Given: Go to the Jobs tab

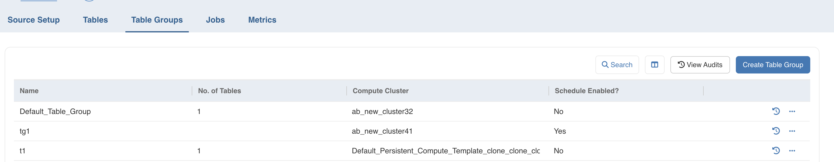Looking at the screenshot, I should (x=215, y=20).
